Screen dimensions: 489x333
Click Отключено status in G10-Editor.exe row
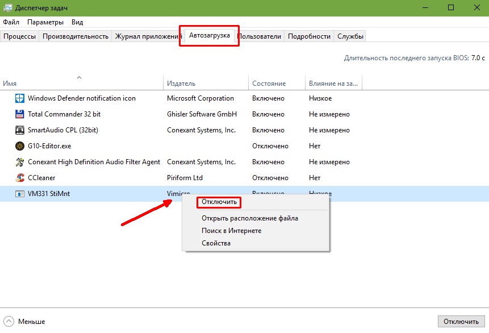point(270,146)
